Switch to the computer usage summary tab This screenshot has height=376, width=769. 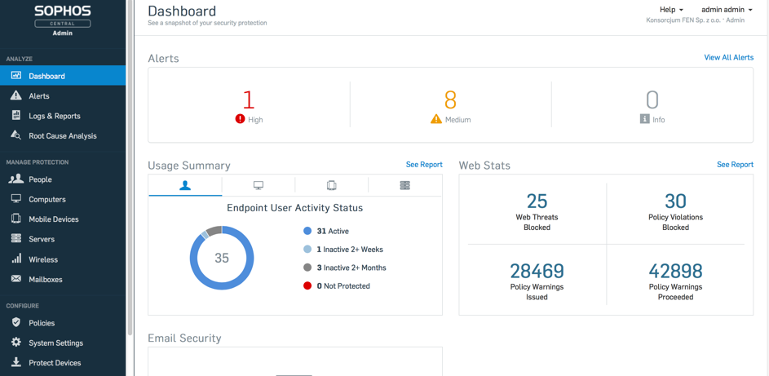(x=259, y=186)
